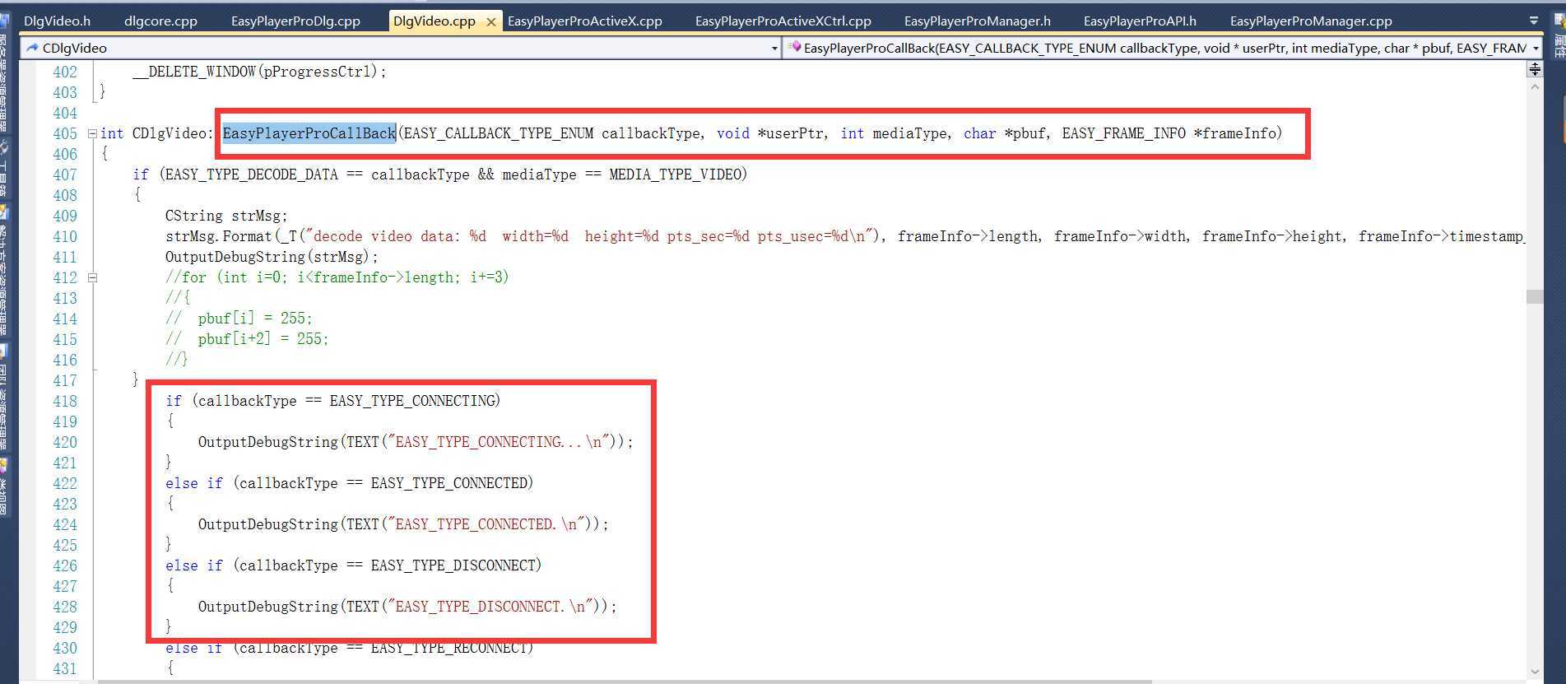The height and width of the screenshot is (684, 1566).
Task: Click line number 417
Action: point(65,380)
